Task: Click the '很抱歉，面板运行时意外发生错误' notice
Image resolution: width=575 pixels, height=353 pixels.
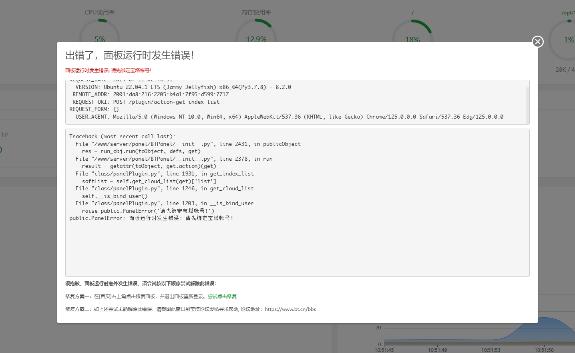Action: click(x=141, y=284)
